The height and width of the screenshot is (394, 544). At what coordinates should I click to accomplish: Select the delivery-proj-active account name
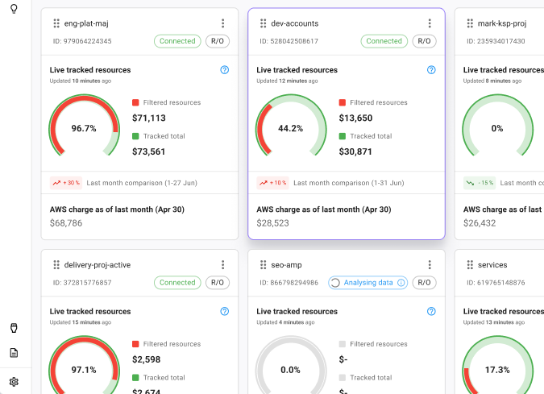[98, 264]
